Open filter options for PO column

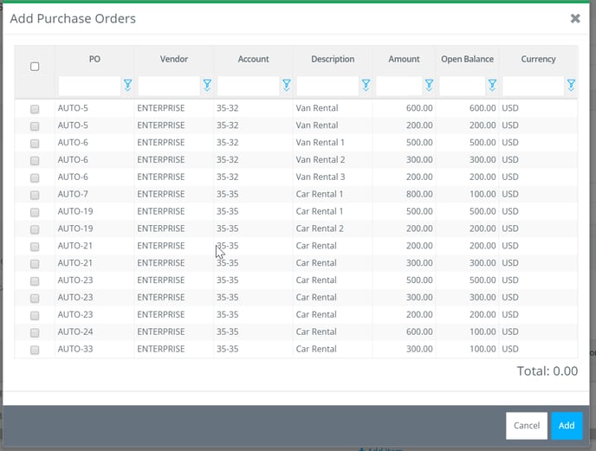click(127, 85)
